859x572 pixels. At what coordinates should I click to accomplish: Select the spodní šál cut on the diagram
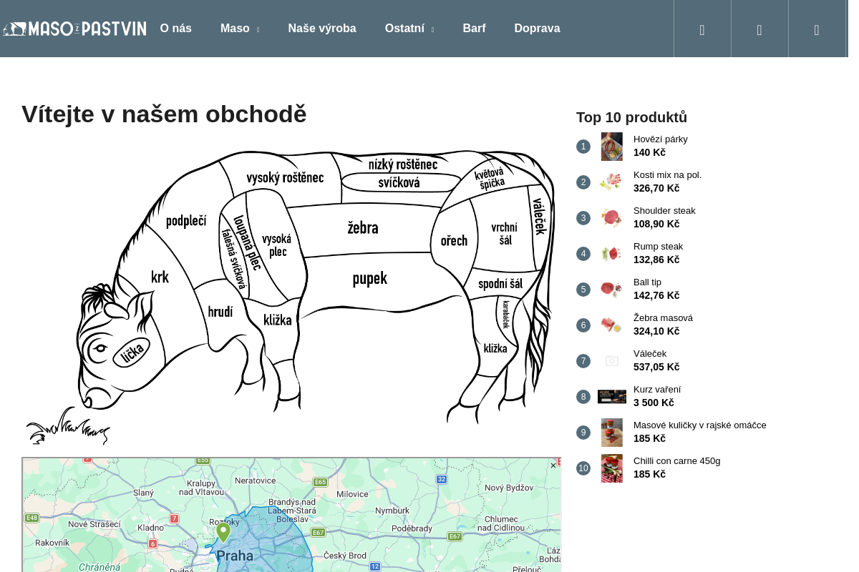click(x=500, y=284)
